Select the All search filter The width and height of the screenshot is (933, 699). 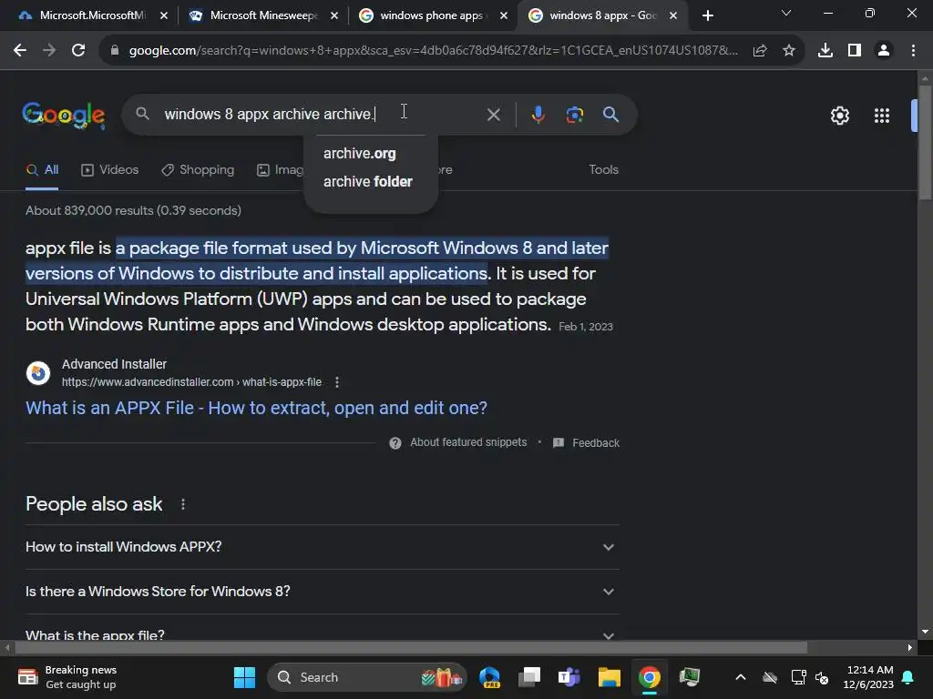[42, 170]
